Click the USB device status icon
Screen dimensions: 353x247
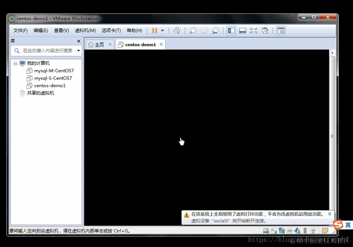pos(305,231)
